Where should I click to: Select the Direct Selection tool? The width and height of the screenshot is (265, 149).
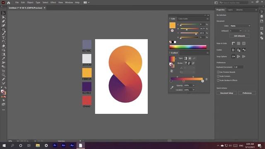[x=3, y=17]
